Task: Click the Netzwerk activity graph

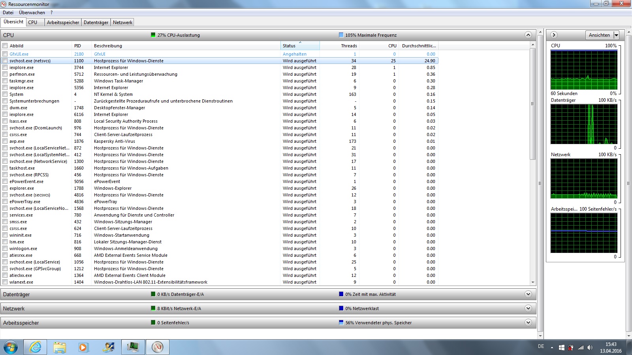Action: 584,179
